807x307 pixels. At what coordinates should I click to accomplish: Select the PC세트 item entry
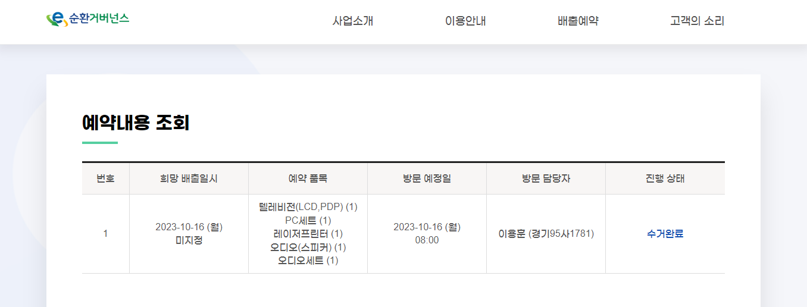coord(308,221)
